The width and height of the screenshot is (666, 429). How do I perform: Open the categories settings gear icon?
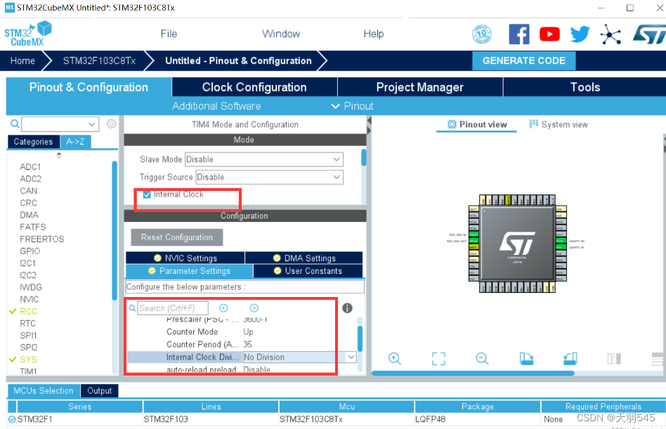(111, 124)
